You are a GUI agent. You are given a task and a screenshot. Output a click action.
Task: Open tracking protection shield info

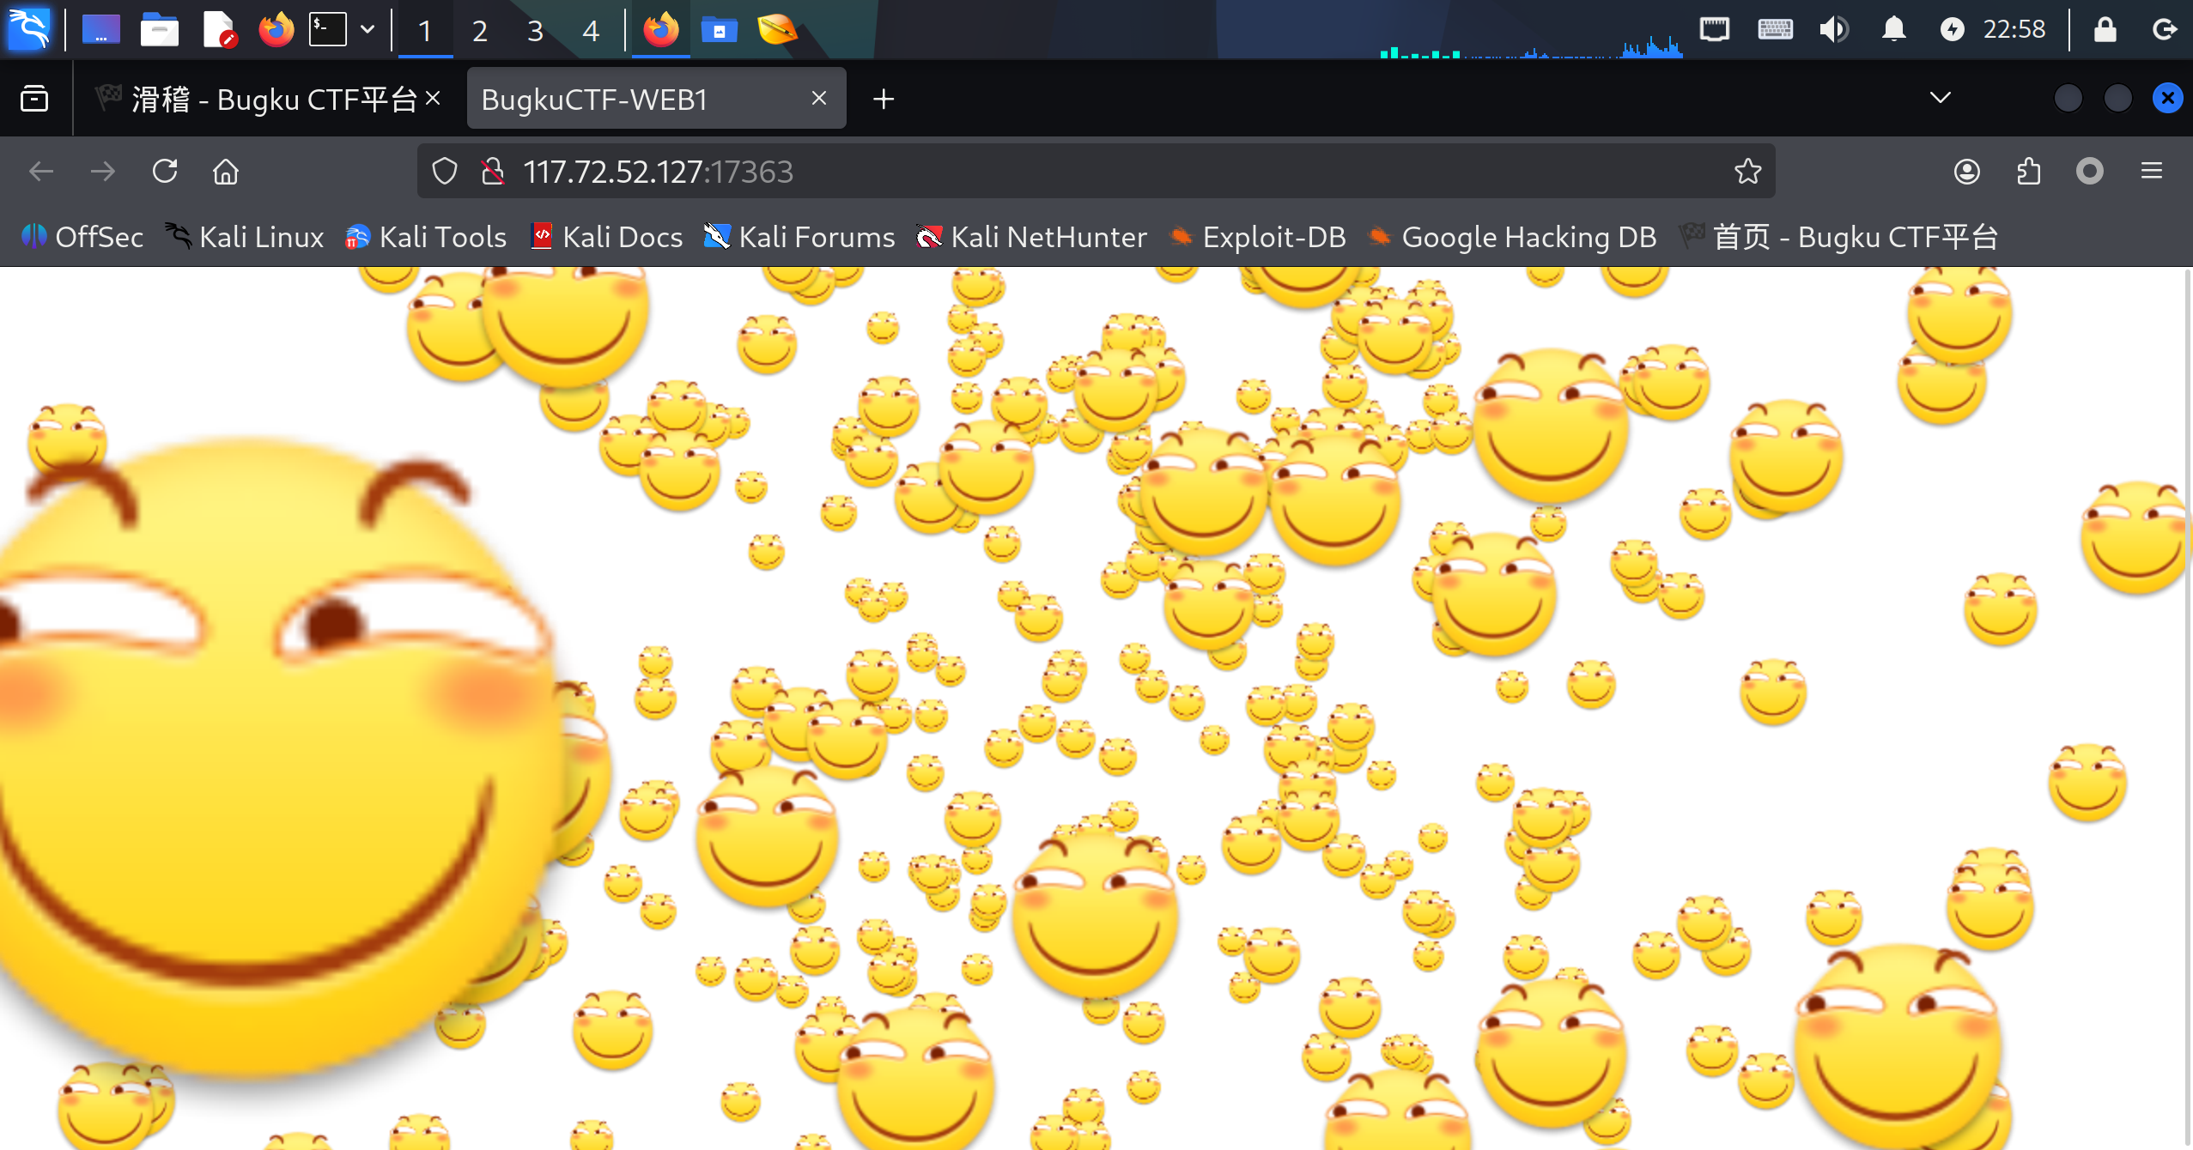445,172
